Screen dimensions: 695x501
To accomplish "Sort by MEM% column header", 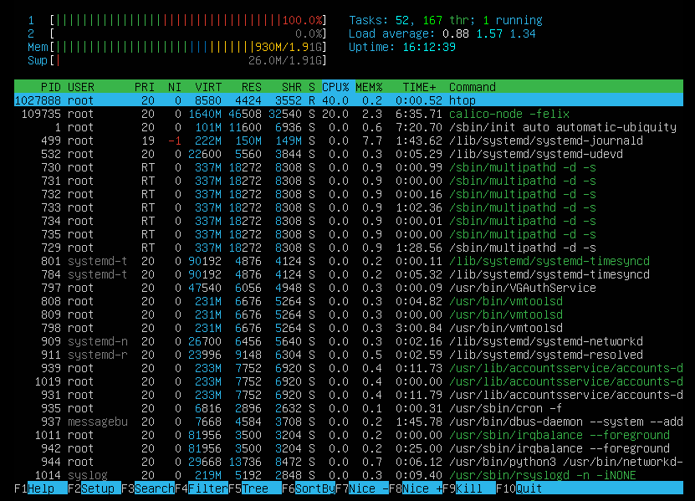I will pos(368,87).
